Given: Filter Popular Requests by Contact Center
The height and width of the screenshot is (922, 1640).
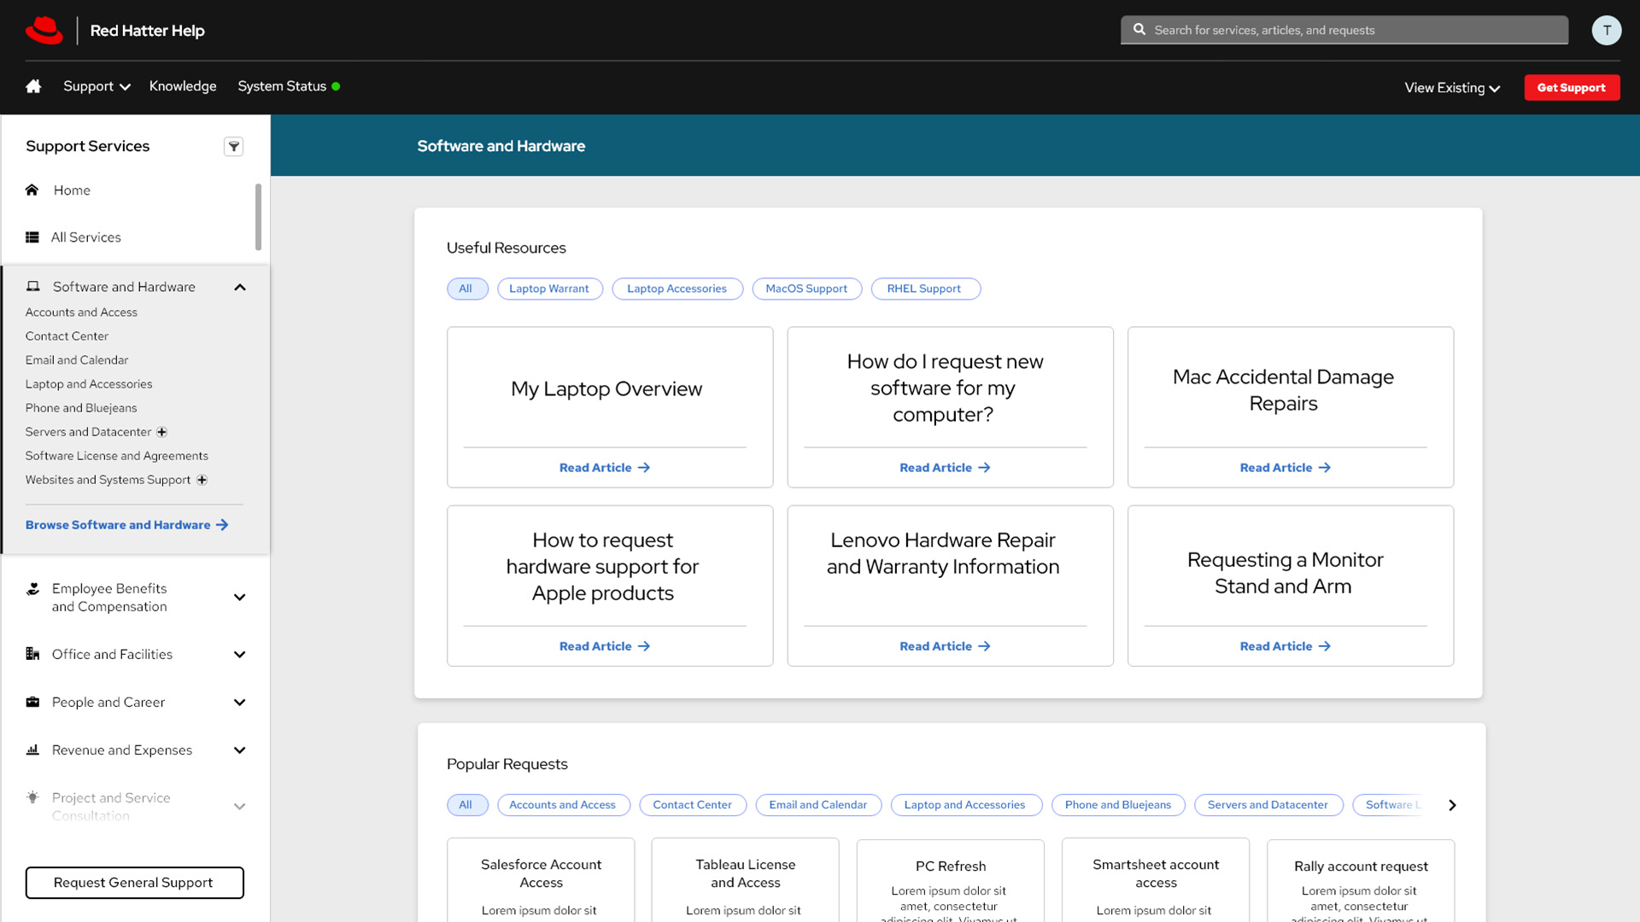Looking at the screenshot, I should pyautogui.click(x=693, y=805).
